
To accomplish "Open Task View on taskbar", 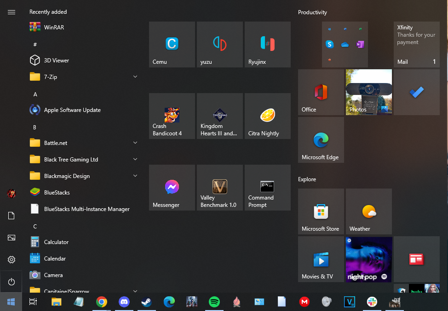I will (x=34, y=301).
